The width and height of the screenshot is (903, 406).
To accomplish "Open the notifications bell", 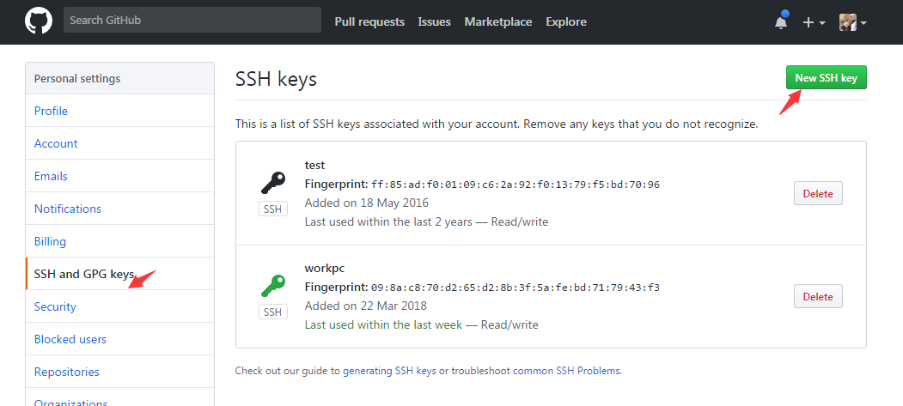I will tap(781, 22).
